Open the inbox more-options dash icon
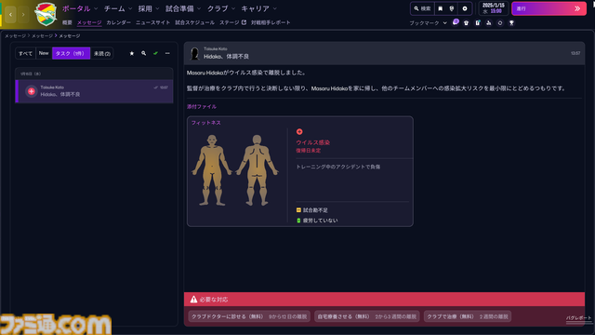Screen dimensions: 595x335 point(167,54)
